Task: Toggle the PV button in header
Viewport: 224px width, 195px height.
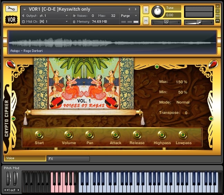Action: click(217, 21)
